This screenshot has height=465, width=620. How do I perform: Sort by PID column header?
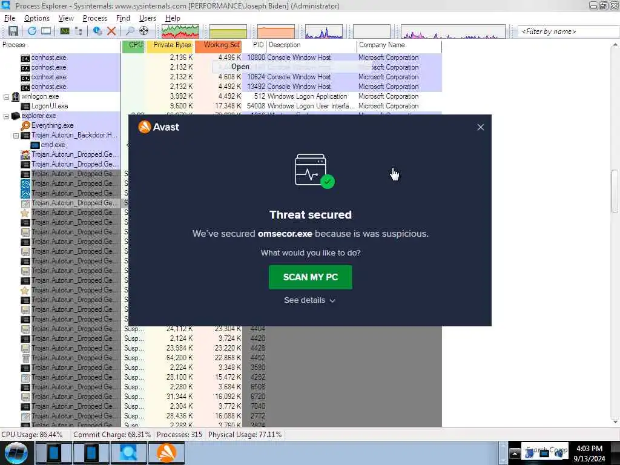(254, 45)
